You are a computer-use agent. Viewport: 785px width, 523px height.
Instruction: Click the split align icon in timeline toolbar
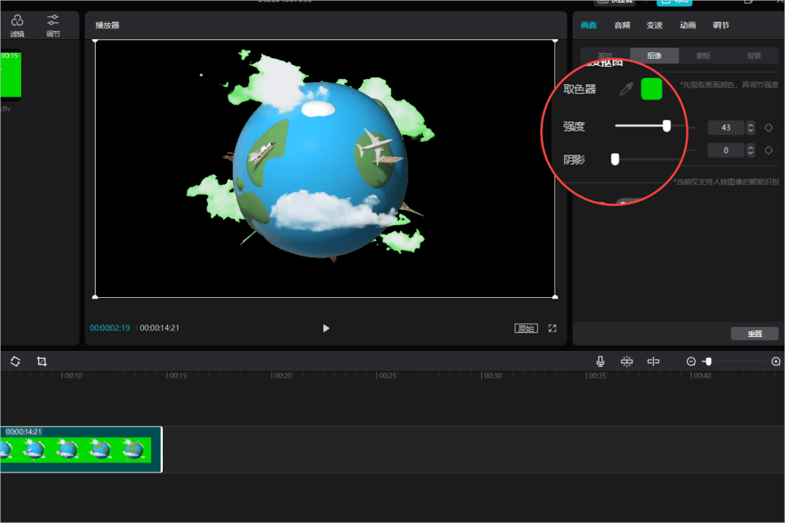tap(653, 361)
